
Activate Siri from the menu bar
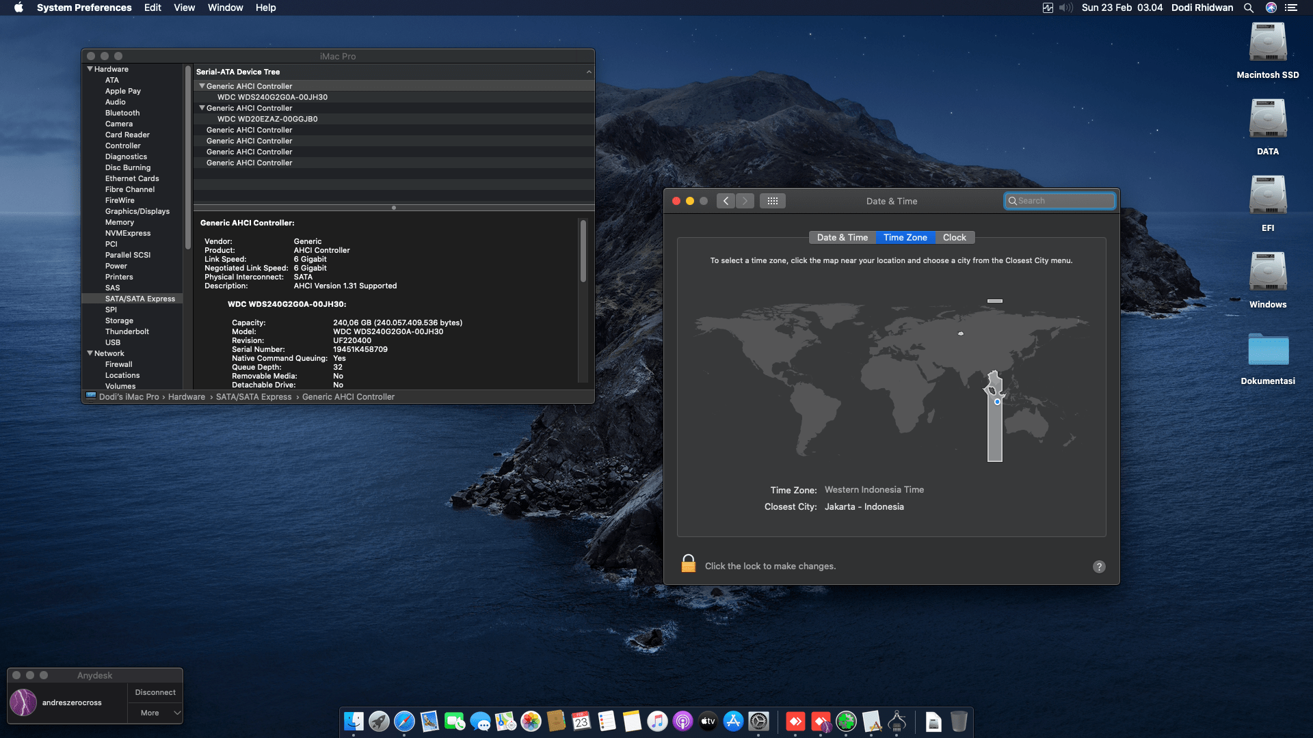point(1271,8)
